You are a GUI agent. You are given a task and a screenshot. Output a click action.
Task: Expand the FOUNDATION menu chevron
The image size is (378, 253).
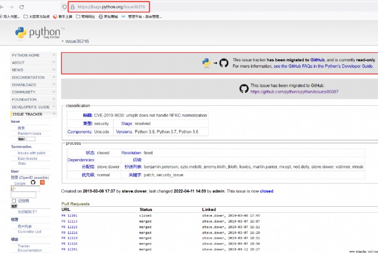54,99
